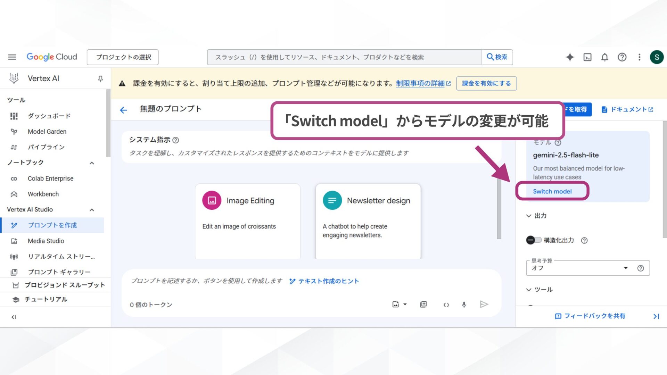Click the search field in the top bar
667x375 pixels.
coord(344,57)
